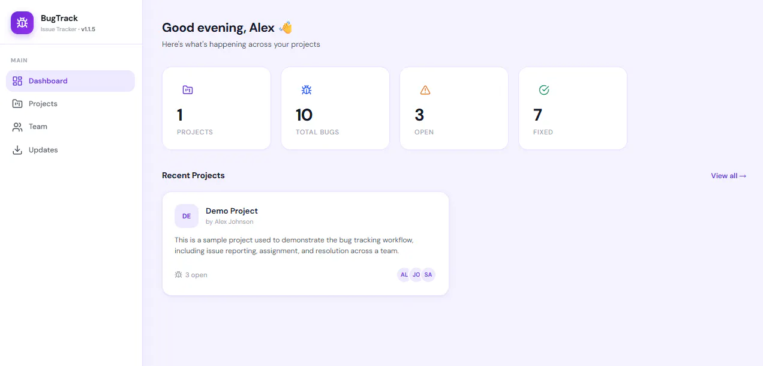This screenshot has height=366, width=763.
Task: Click the FIXED stat label
Action: click(543, 132)
